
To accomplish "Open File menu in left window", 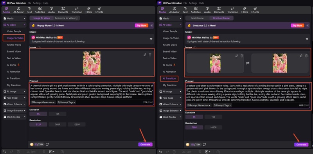I will point(29,3).
